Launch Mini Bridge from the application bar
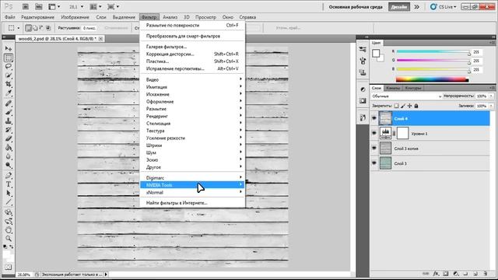This screenshot has width=498, height=280. (39, 7)
